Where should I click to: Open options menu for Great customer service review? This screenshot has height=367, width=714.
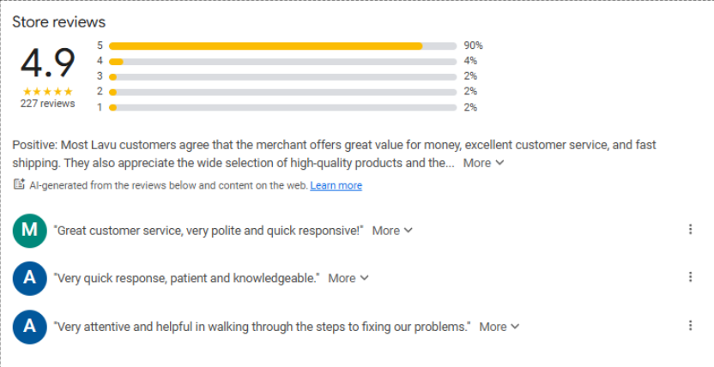(690, 230)
